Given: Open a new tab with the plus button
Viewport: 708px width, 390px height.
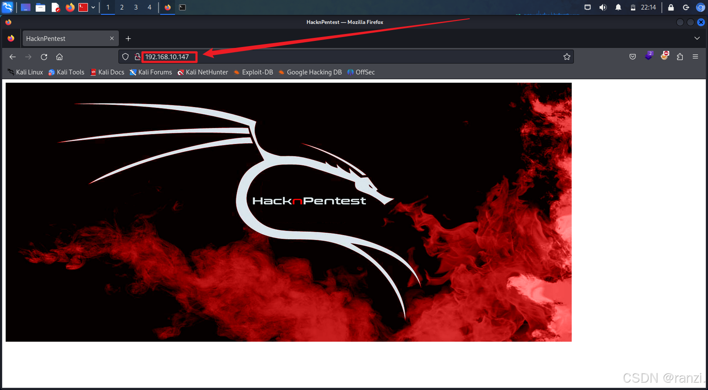Looking at the screenshot, I should [128, 38].
